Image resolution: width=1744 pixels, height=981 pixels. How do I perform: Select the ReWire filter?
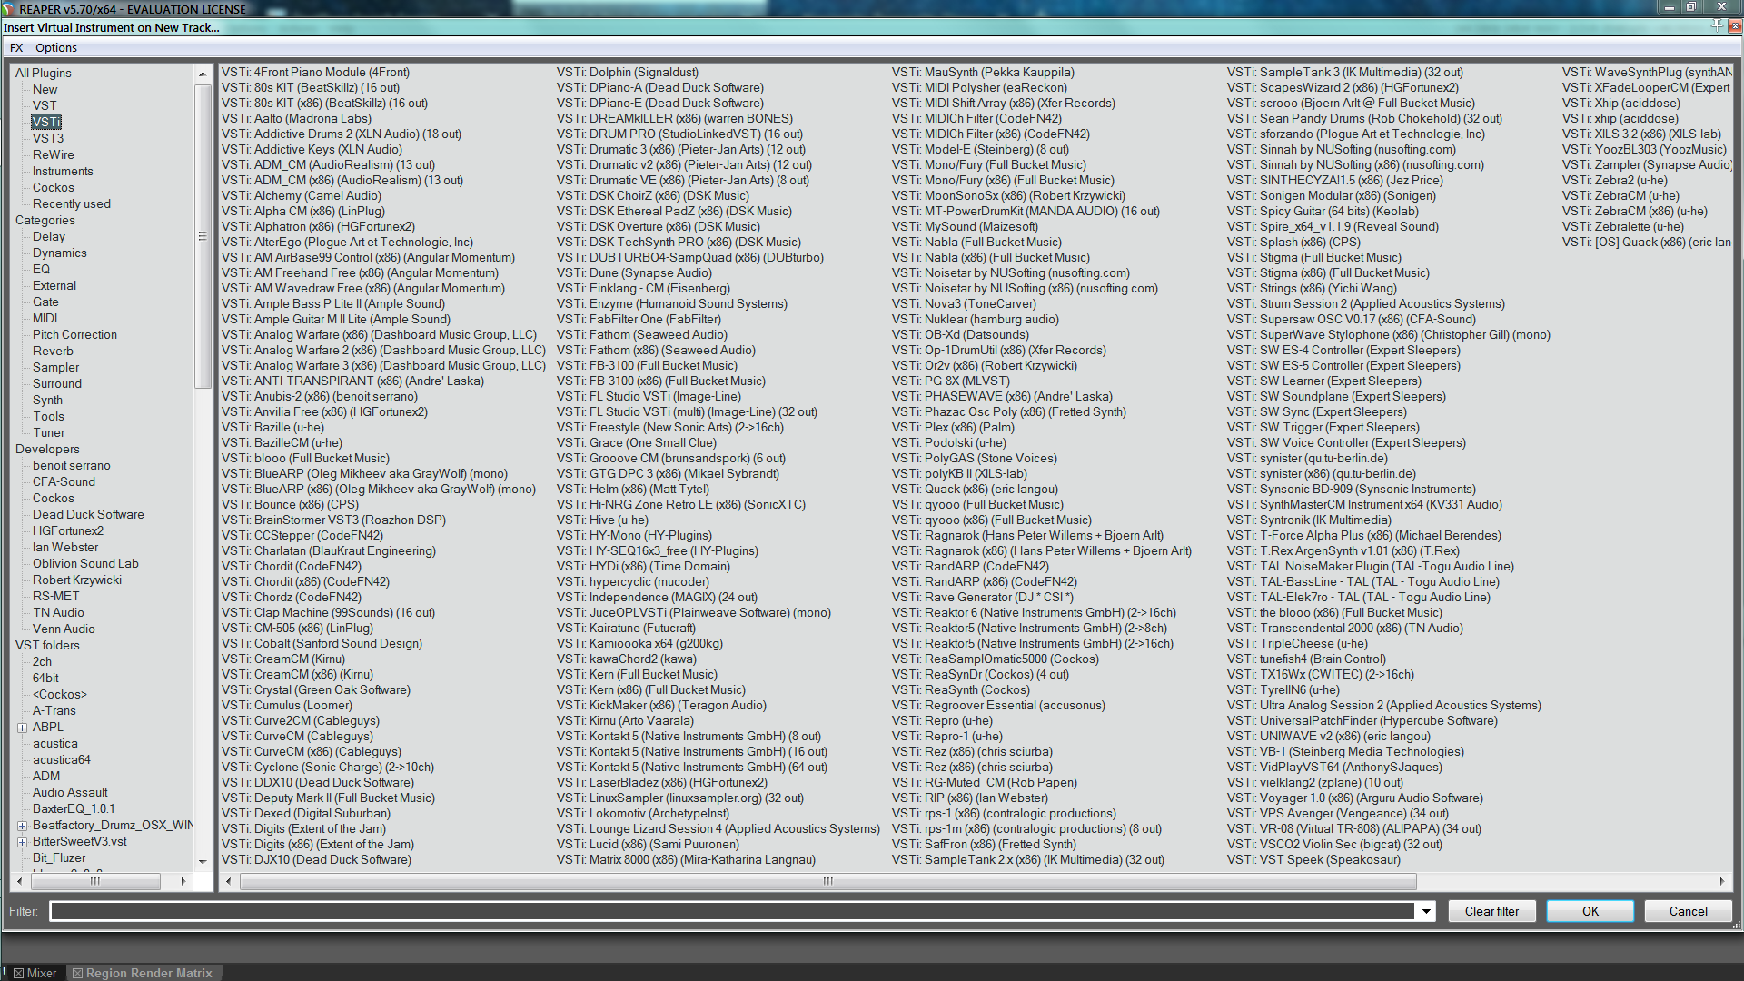click(54, 154)
